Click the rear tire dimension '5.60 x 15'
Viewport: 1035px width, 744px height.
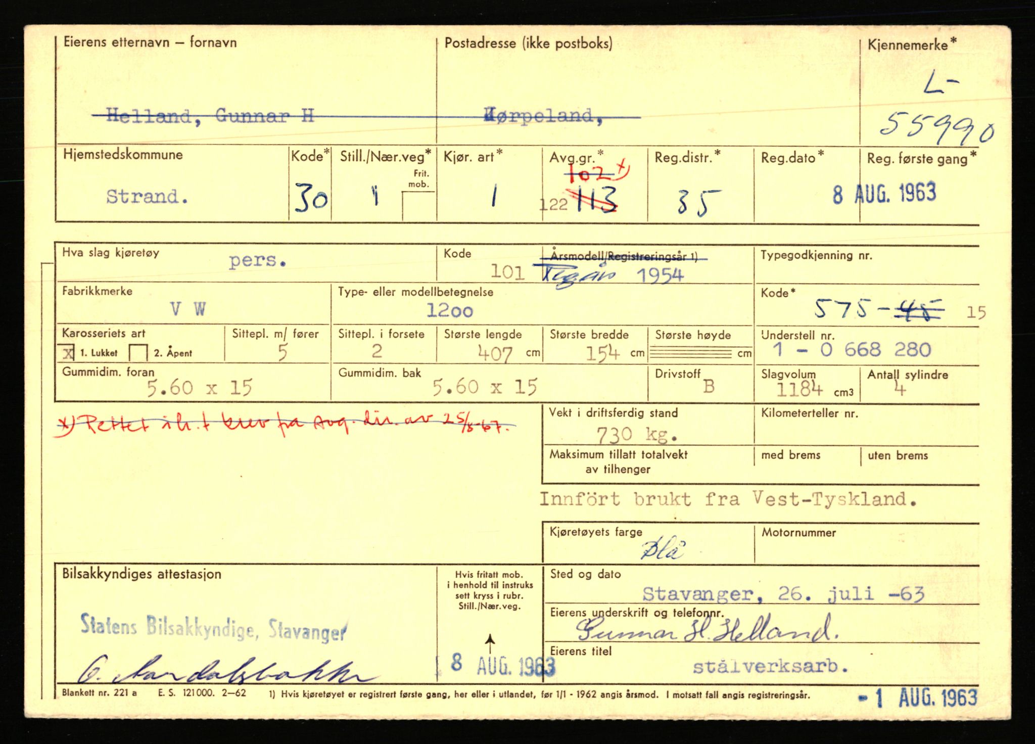(485, 387)
